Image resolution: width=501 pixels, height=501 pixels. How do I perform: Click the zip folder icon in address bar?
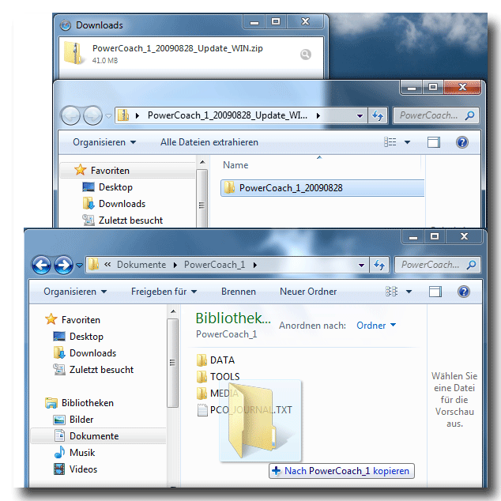123,115
